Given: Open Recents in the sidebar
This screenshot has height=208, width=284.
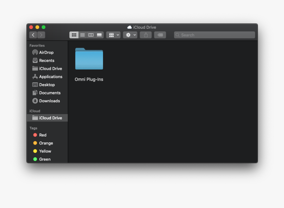Looking at the screenshot, I should coord(48,60).
